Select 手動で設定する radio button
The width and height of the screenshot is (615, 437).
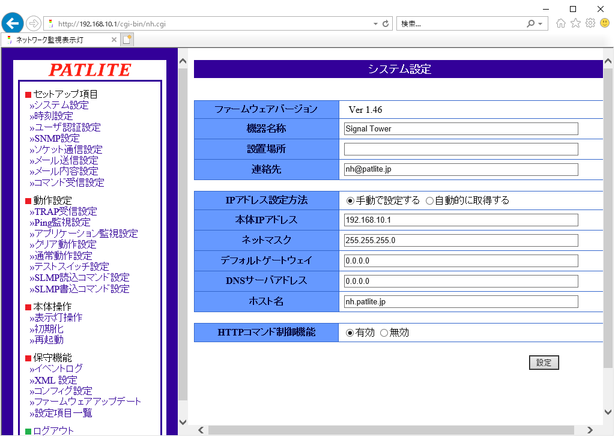[x=350, y=200]
